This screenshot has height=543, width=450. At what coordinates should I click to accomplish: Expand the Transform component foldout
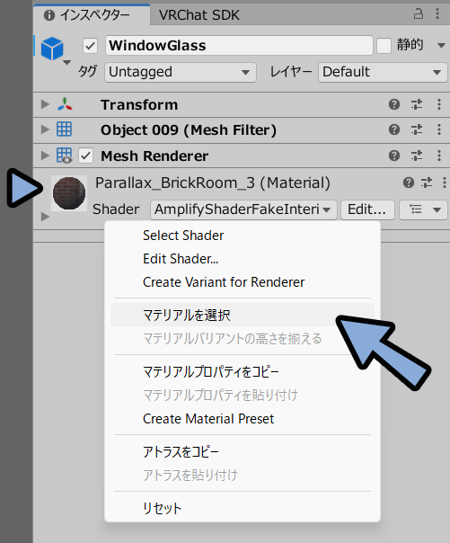click(45, 104)
